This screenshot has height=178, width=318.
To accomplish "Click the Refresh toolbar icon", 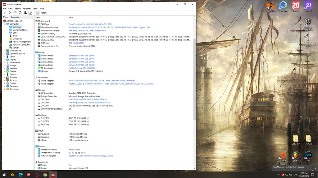I will [20, 13].
